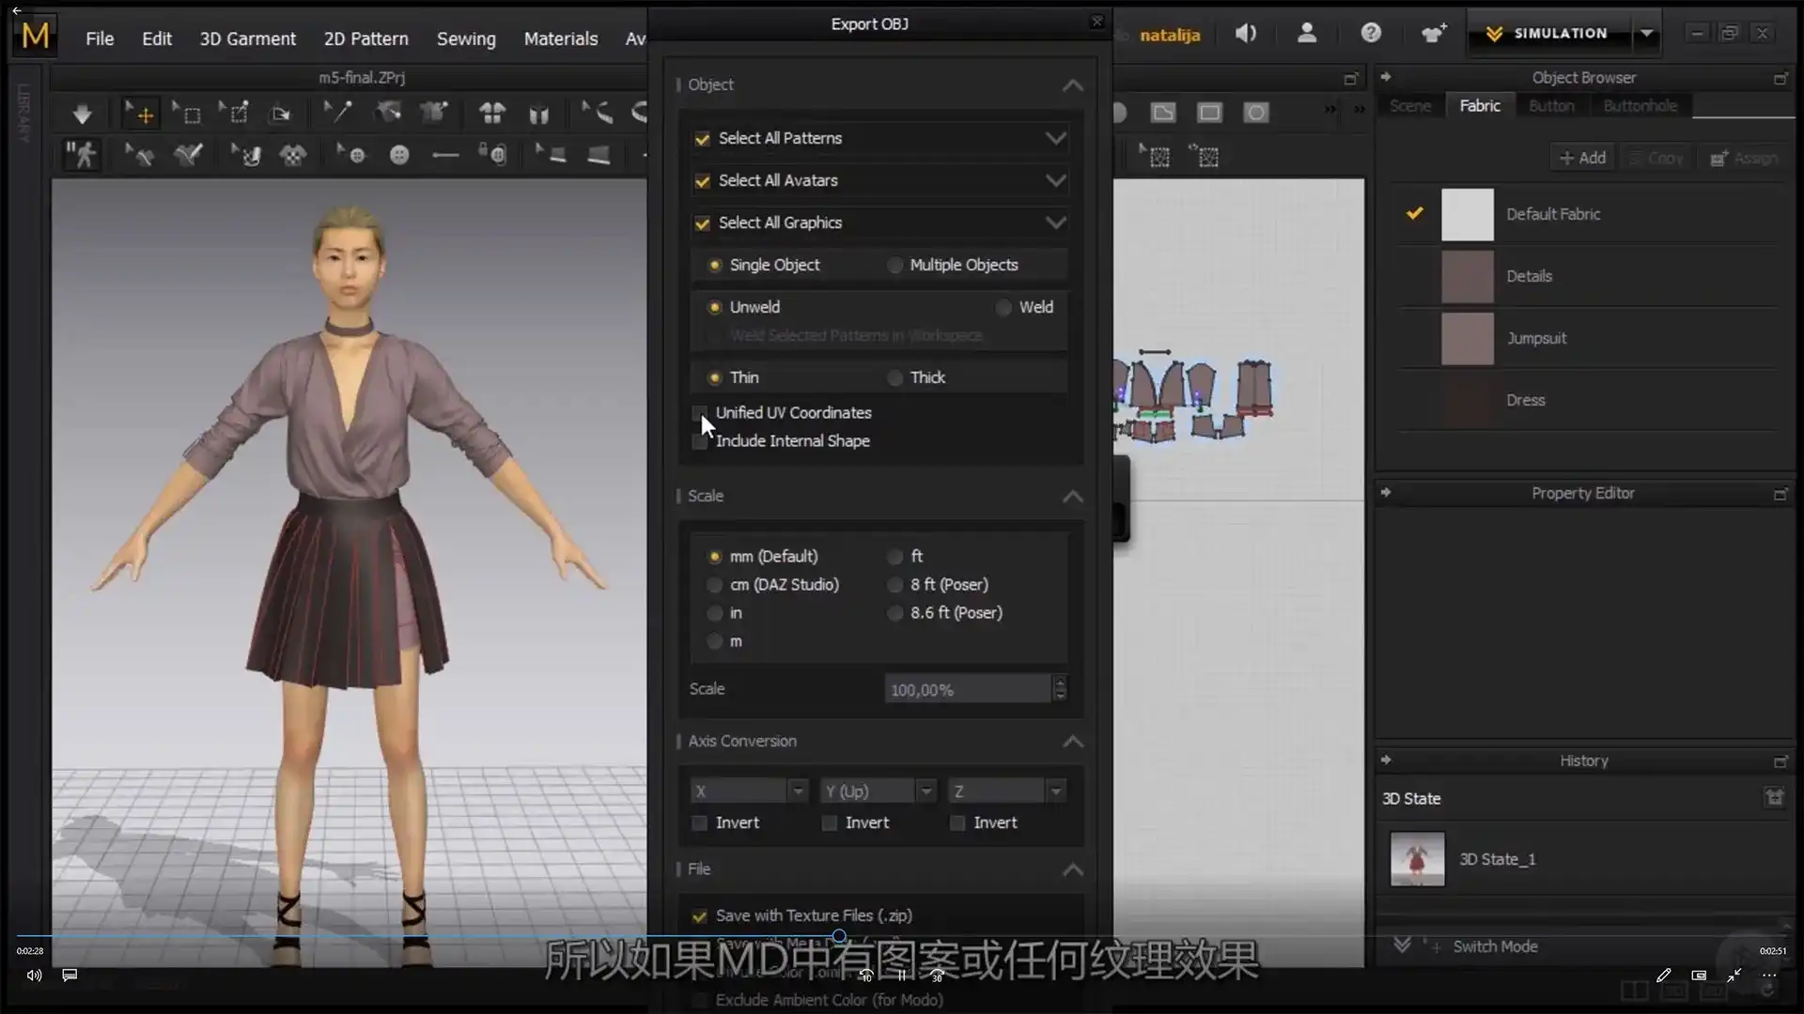Collapse the Scale section header
The width and height of the screenshot is (1804, 1014).
coord(1072,497)
